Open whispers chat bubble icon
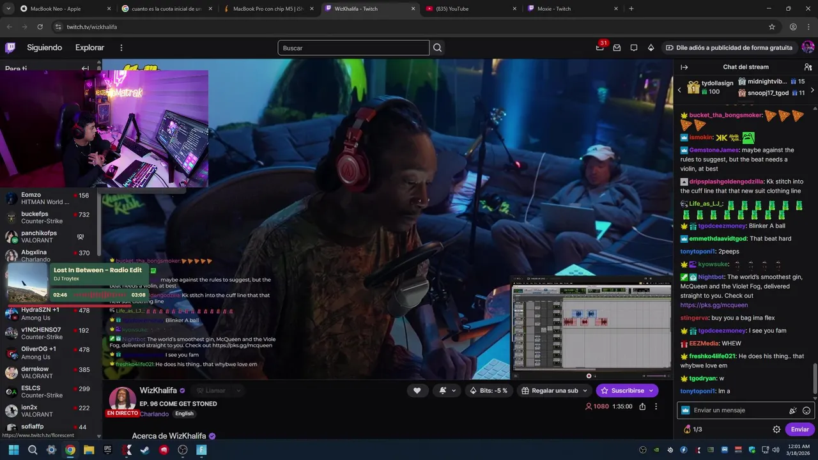 634,48
